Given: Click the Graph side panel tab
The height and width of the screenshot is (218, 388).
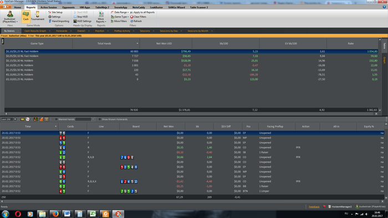Looking at the screenshot, I should 385,60.
